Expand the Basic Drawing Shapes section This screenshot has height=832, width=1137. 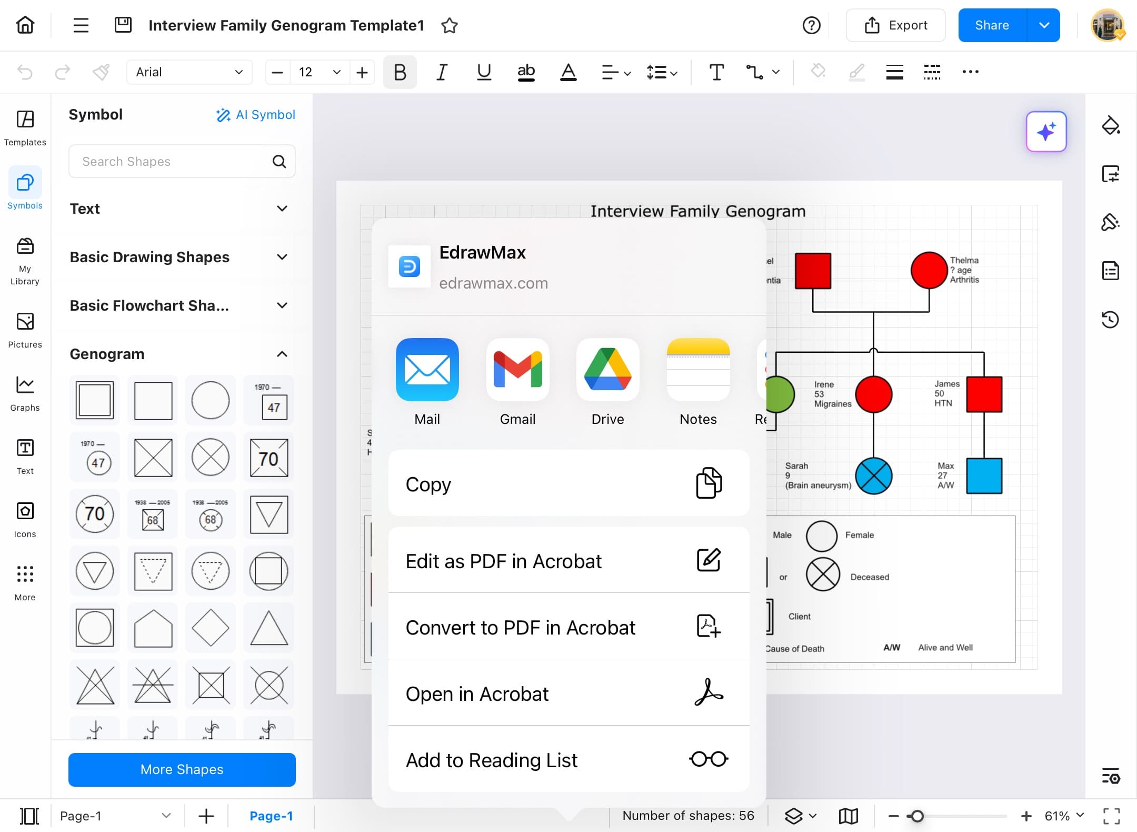(282, 257)
